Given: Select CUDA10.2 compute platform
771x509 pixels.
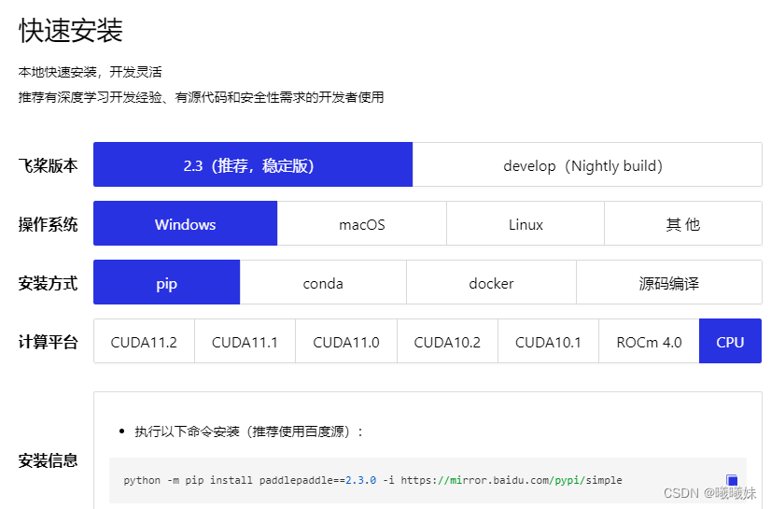Looking at the screenshot, I should tap(447, 341).
